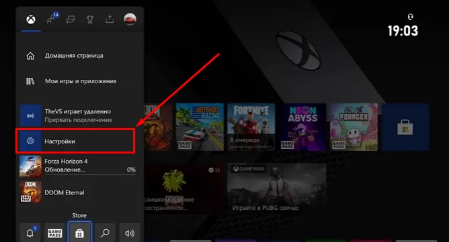The width and height of the screenshot is (449, 242).
Task: Open the yellow logo tile with 33
Action: (x=183, y=188)
